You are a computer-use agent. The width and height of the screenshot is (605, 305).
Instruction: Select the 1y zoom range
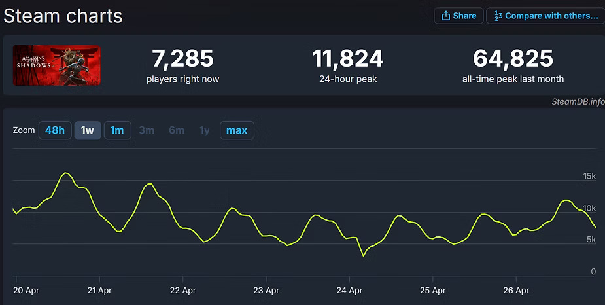(205, 130)
